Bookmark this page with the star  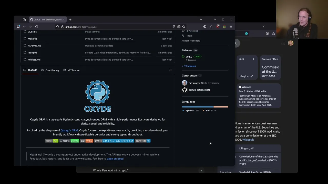click(x=184, y=27)
